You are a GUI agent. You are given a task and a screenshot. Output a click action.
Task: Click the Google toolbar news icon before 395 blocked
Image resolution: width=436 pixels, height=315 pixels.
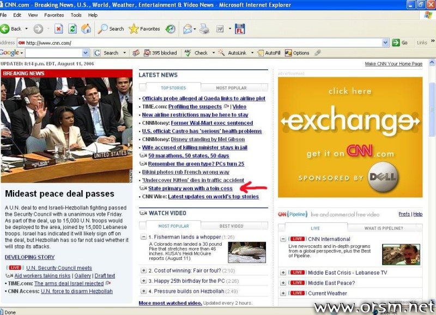[136, 53]
